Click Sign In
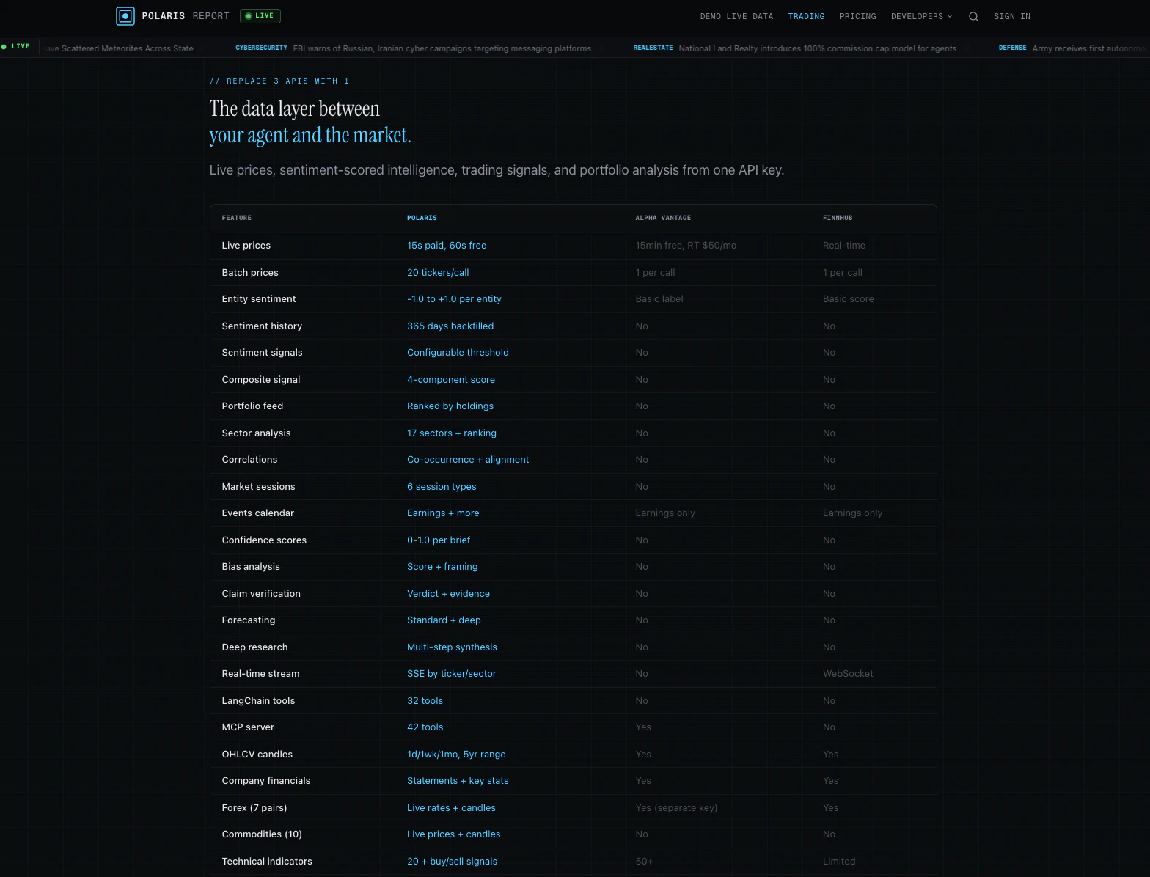1150x877 pixels. coord(1012,16)
